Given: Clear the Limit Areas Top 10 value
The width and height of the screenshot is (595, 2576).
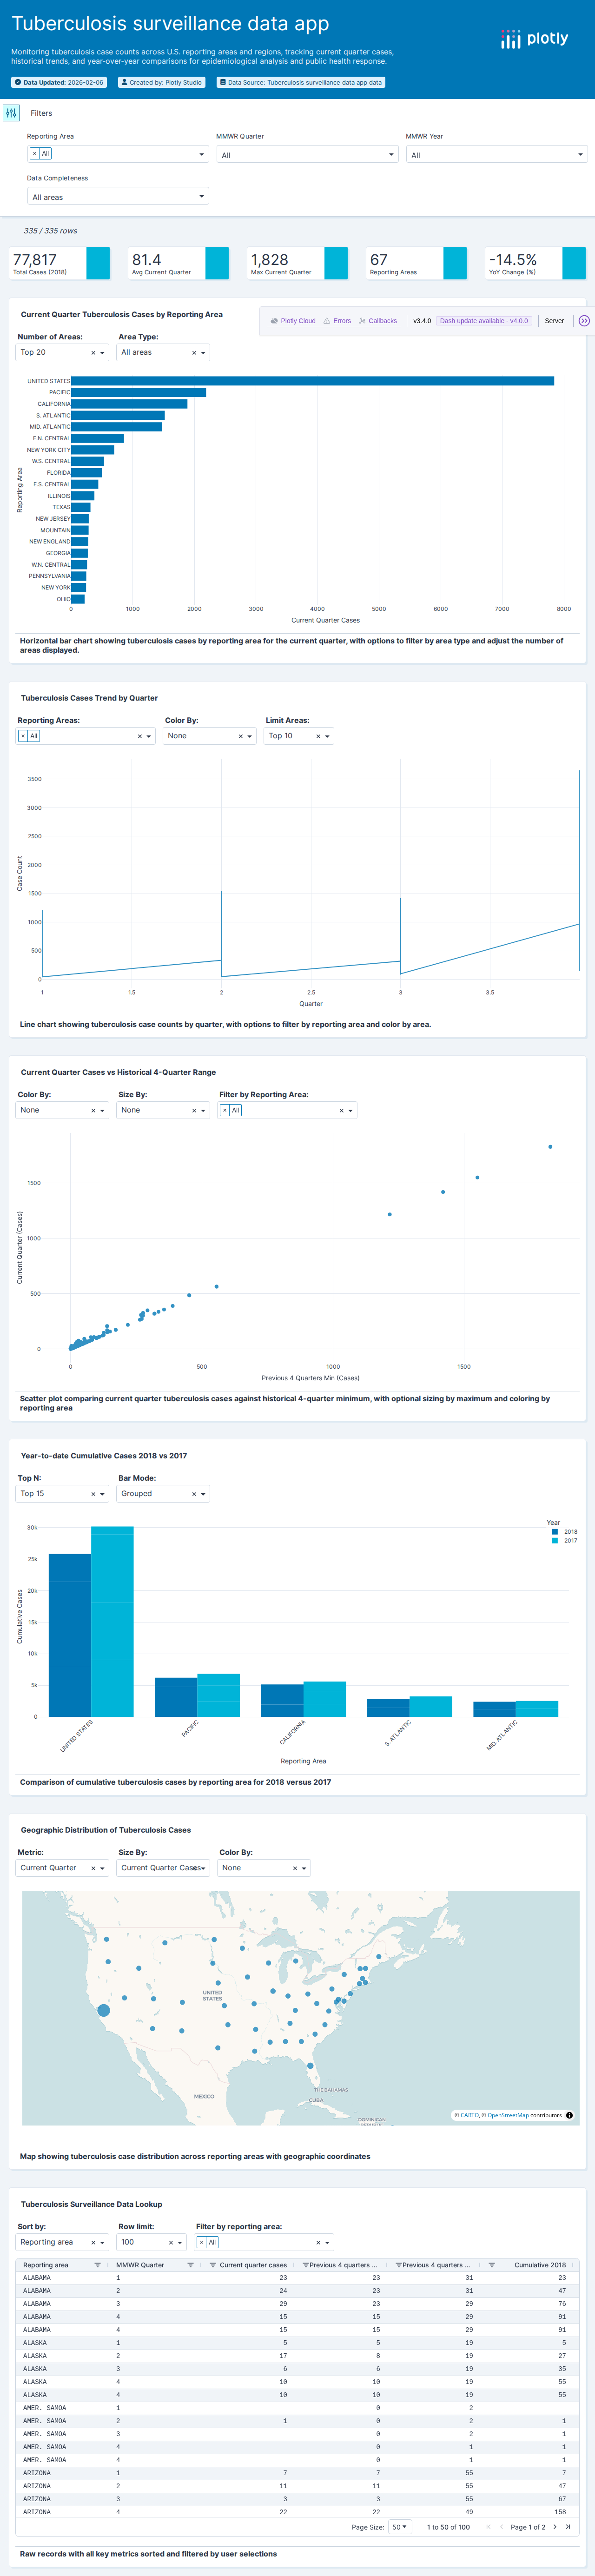Looking at the screenshot, I should point(318,736).
